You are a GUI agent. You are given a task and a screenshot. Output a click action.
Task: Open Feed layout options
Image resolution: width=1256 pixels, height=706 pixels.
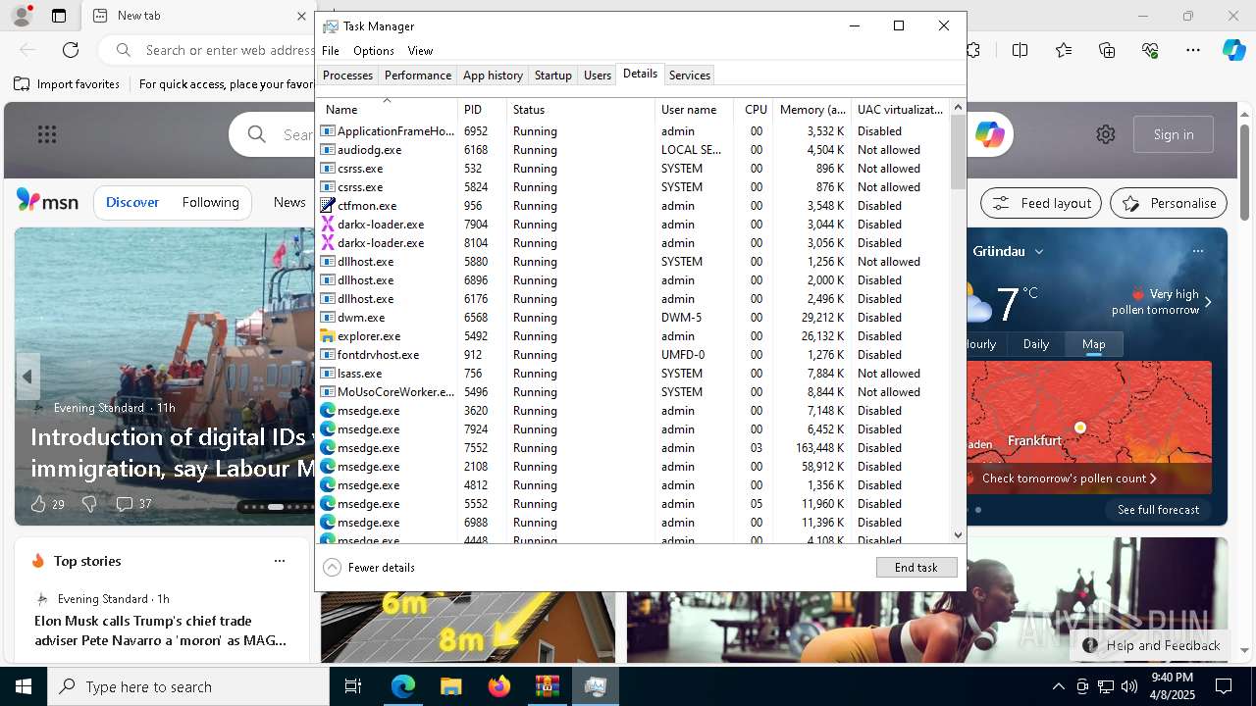click(1042, 203)
